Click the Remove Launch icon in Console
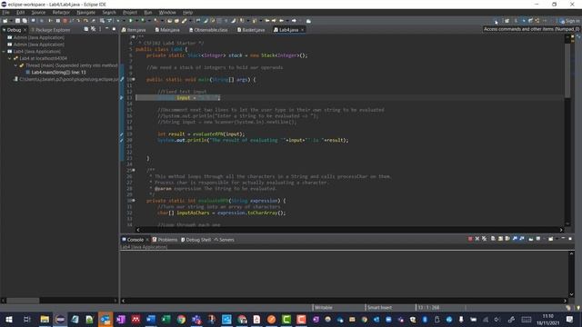 [x=477, y=239]
